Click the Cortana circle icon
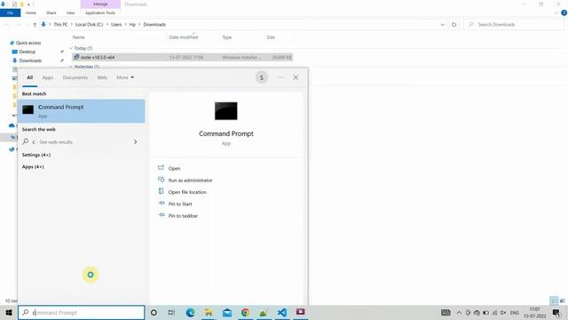 (154, 312)
